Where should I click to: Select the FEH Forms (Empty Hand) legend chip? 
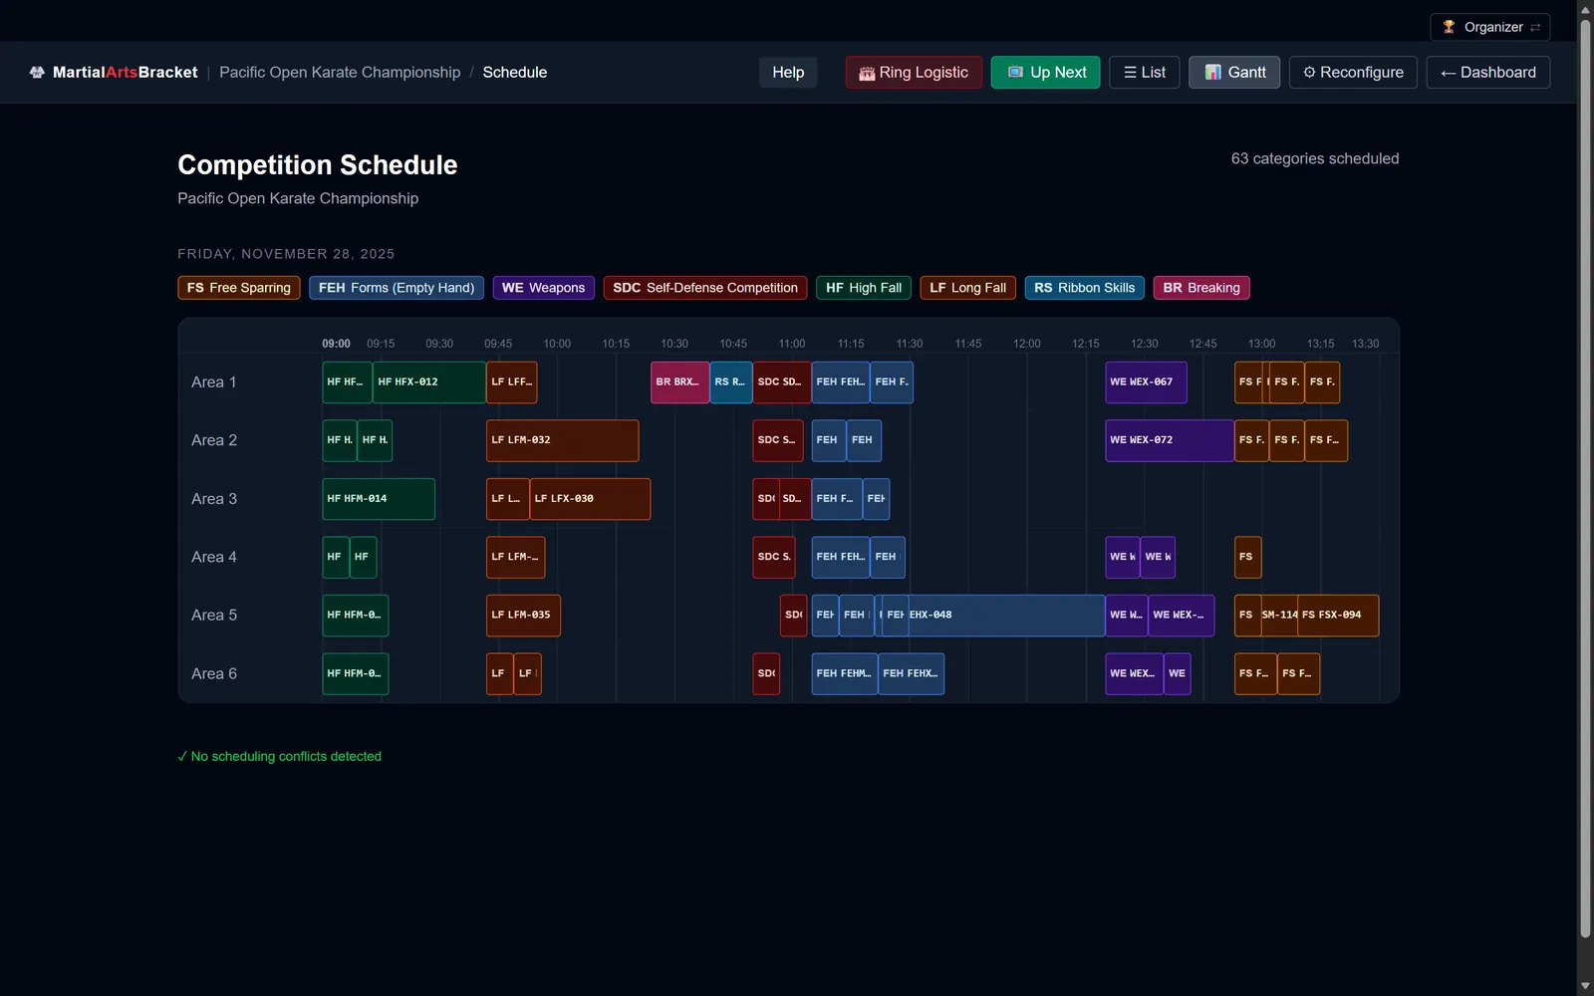pyautogui.click(x=397, y=288)
